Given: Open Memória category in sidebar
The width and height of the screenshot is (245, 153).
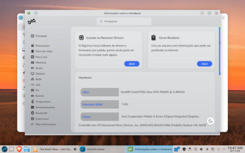Looking at the screenshot, I should 38,63.
